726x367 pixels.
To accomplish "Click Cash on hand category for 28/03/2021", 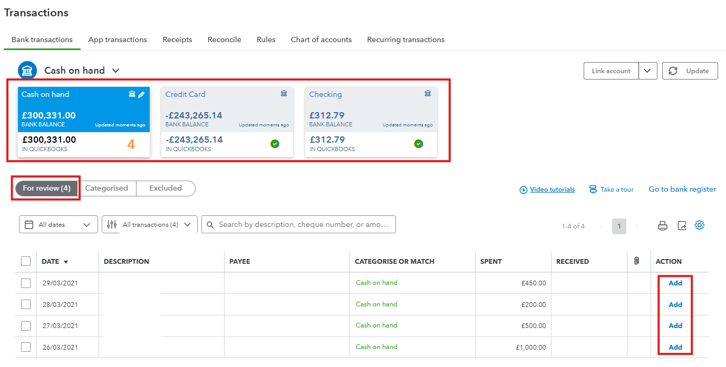I will point(376,304).
